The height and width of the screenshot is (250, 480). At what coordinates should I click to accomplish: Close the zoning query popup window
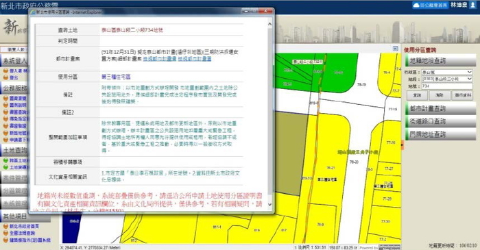click(x=265, y=12)
